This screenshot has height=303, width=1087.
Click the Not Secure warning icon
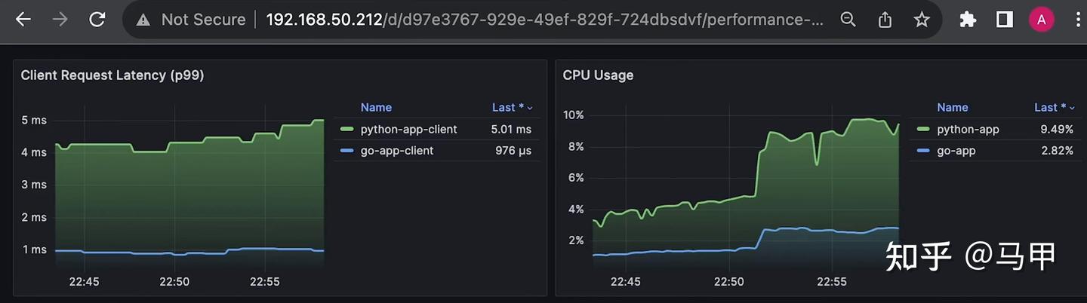pos(143,20)
